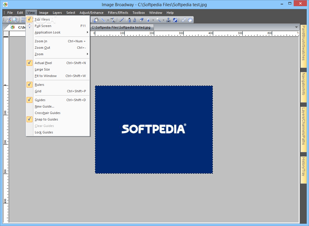Toggle Lock Guides option
The width and height of the screenshot is (309, 226).
click(x=58, y=132)
